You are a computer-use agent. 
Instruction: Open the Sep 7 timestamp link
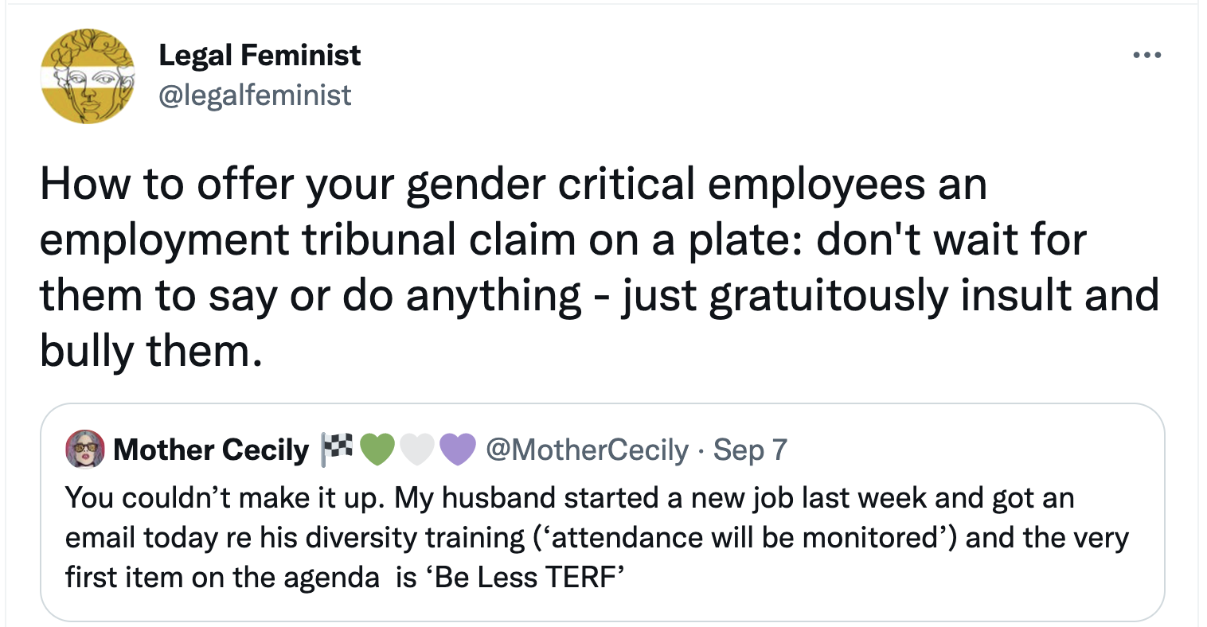point(750,450)
